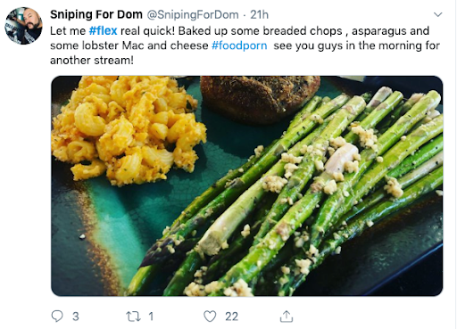Click the reply count of 3
This screenshot has width=457, height=329.
point(76,317)
